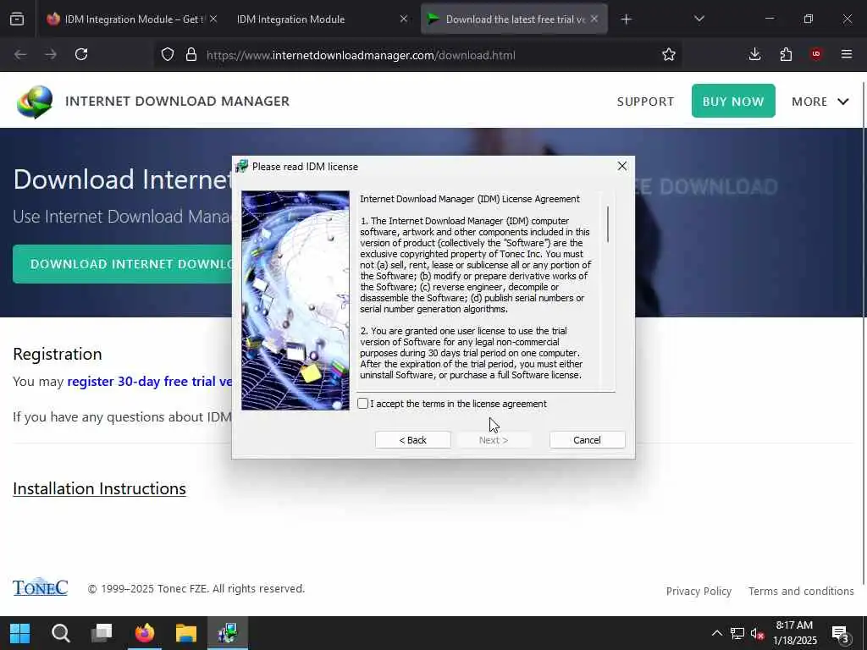Open the uBlock Origin extension icon
Viewport: 867px width, 650px height.
[x=816, y=54]
